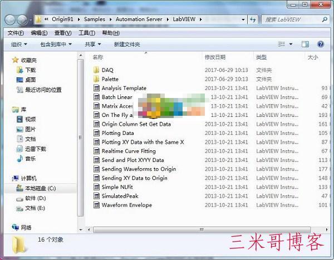Click the horizontal scrollbar thumb
This screenshot has height=260, width=334.
point(202,229)
